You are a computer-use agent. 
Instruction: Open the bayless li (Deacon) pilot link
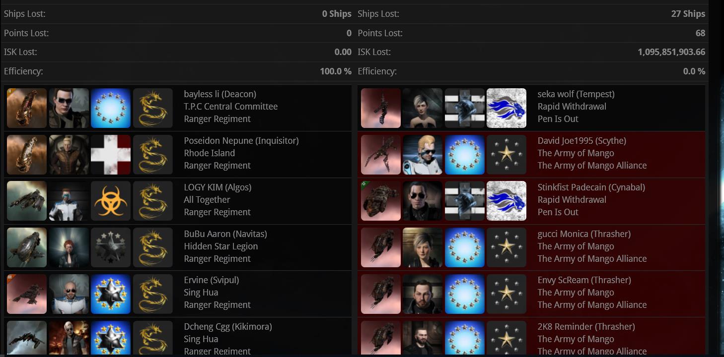[220, 94]
